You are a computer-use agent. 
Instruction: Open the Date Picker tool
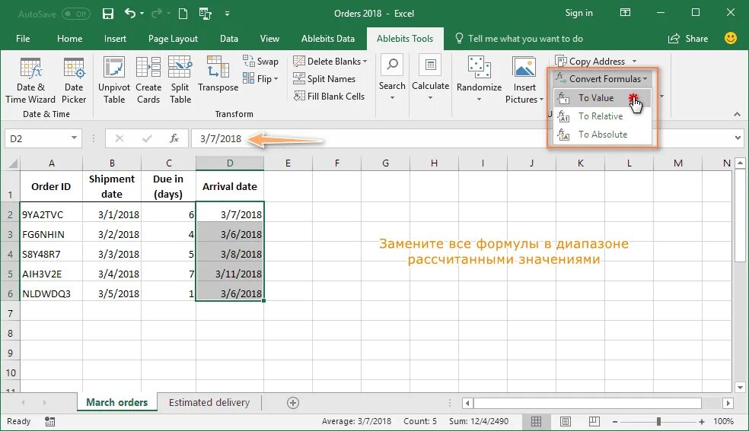pyautogui.click(x=74, y=80)
